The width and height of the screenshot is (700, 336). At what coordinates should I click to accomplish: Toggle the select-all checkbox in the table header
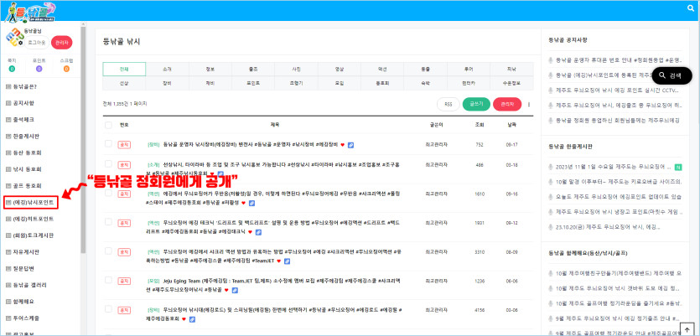click(108, 125)
